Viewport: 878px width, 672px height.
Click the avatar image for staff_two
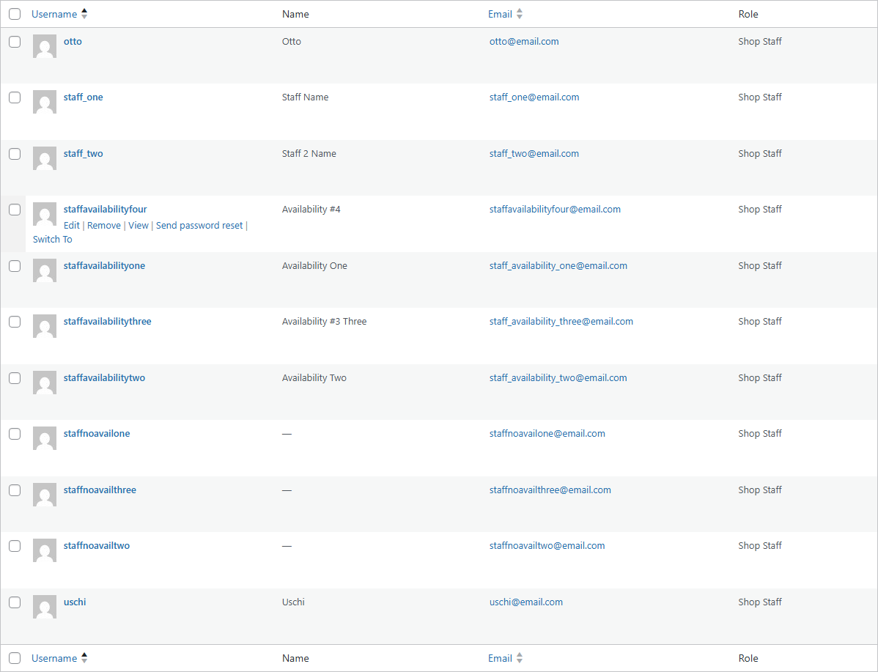(x=44, y=158)
